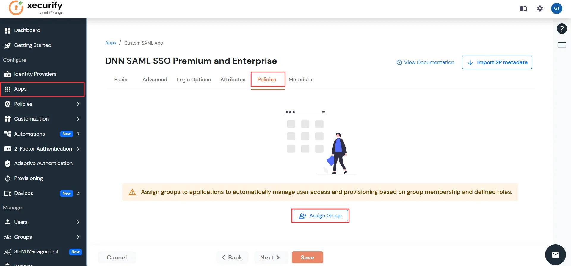
Task: Open the Login Options tab
Action: (x=194, y=80)
